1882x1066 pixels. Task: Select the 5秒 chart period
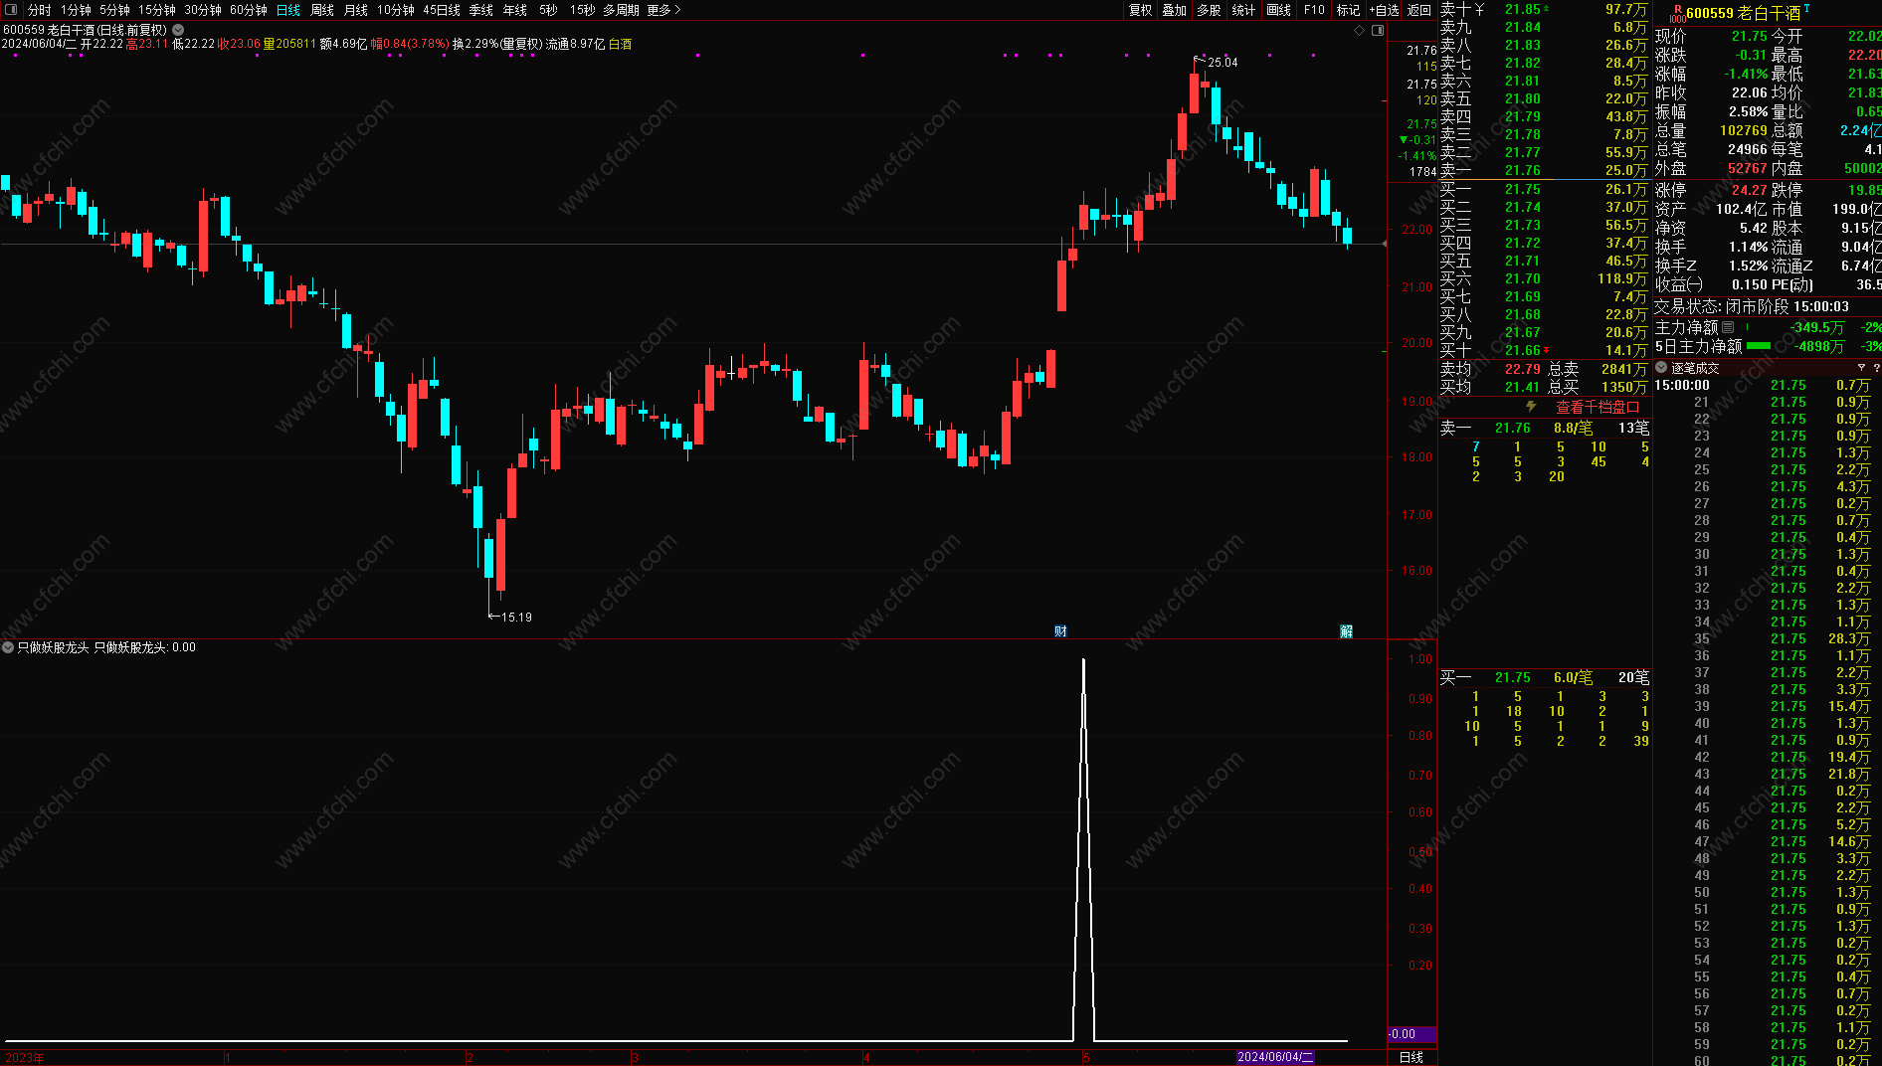tap(549, 10)
